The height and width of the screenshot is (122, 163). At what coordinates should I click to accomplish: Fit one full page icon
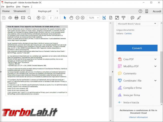coord(111,18)
